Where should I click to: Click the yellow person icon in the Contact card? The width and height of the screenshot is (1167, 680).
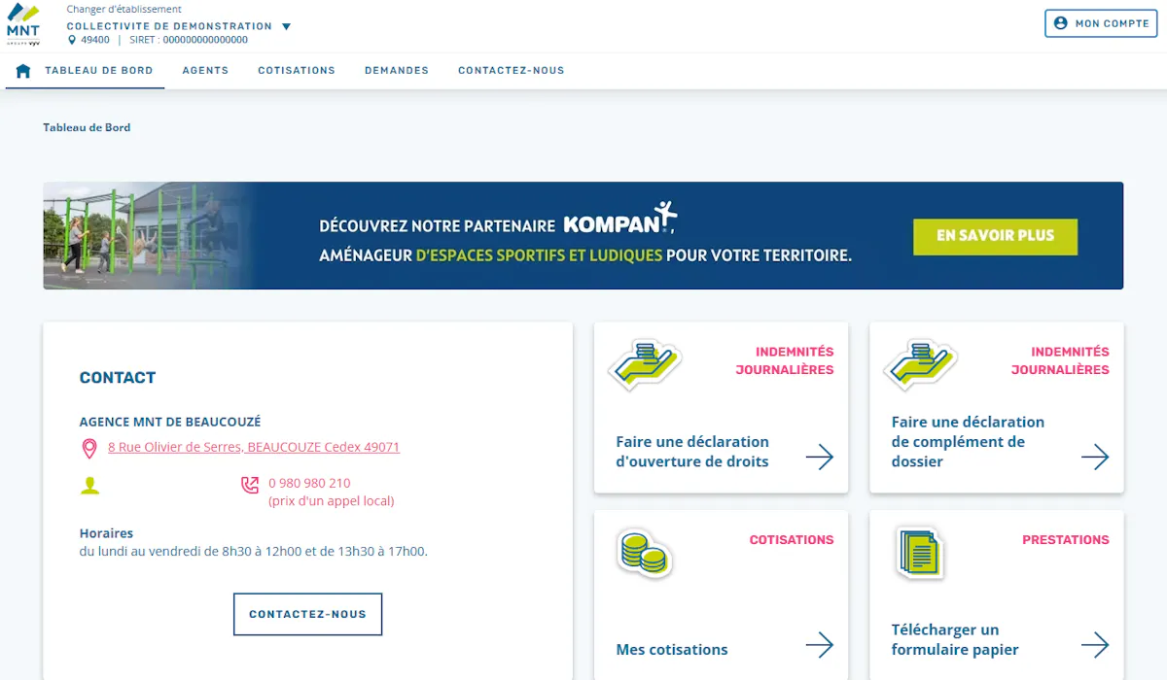90,486
